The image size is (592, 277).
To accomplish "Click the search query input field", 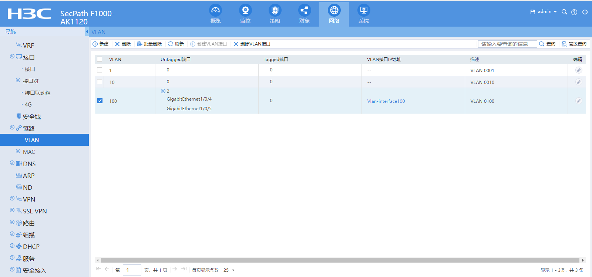I will (x=507, y=44).
